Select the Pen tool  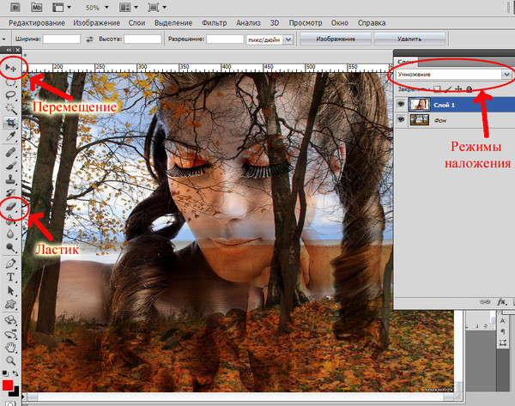(10, 264)
